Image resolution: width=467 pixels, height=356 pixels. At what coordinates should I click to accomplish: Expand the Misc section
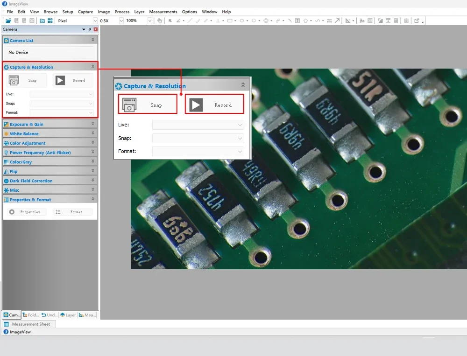tap(92, 189)
